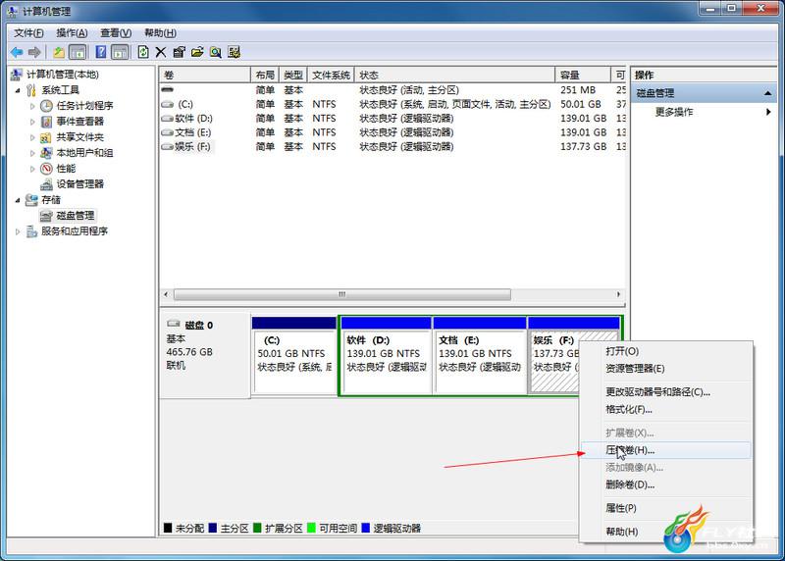785x561 pixels.
Task: Expand the 事件查看器 node arrow
Action: point(32,122)
